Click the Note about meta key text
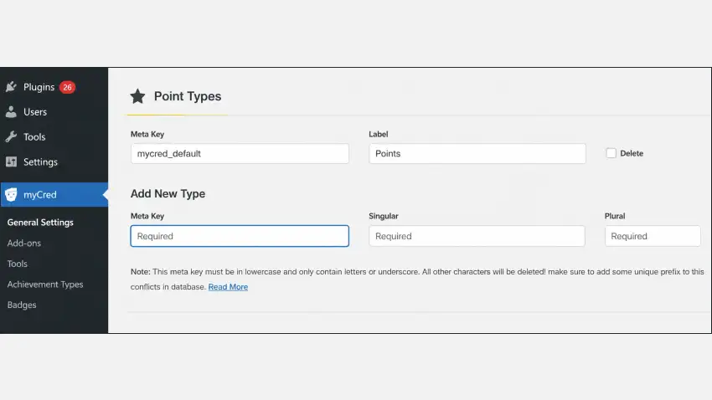The image size is (712, 400). click(417, 279)
